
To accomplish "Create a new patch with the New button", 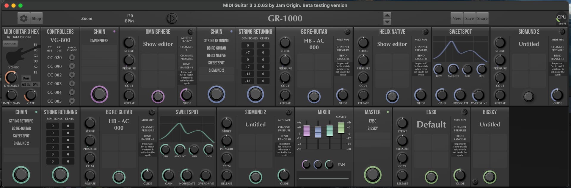I will (x=457, y=18).
